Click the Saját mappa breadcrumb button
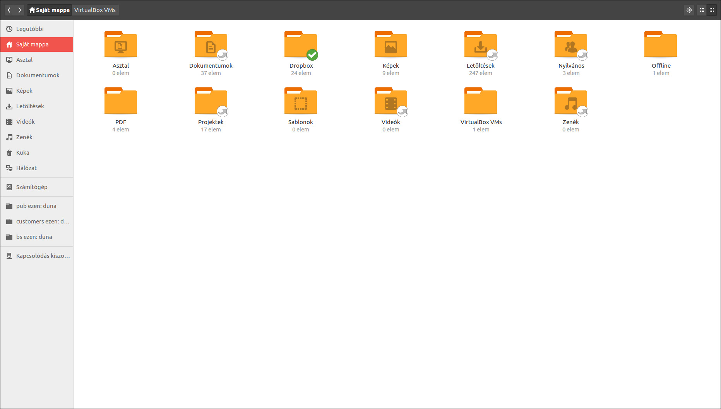Screen dimensions: 721x409 point(49,10)
